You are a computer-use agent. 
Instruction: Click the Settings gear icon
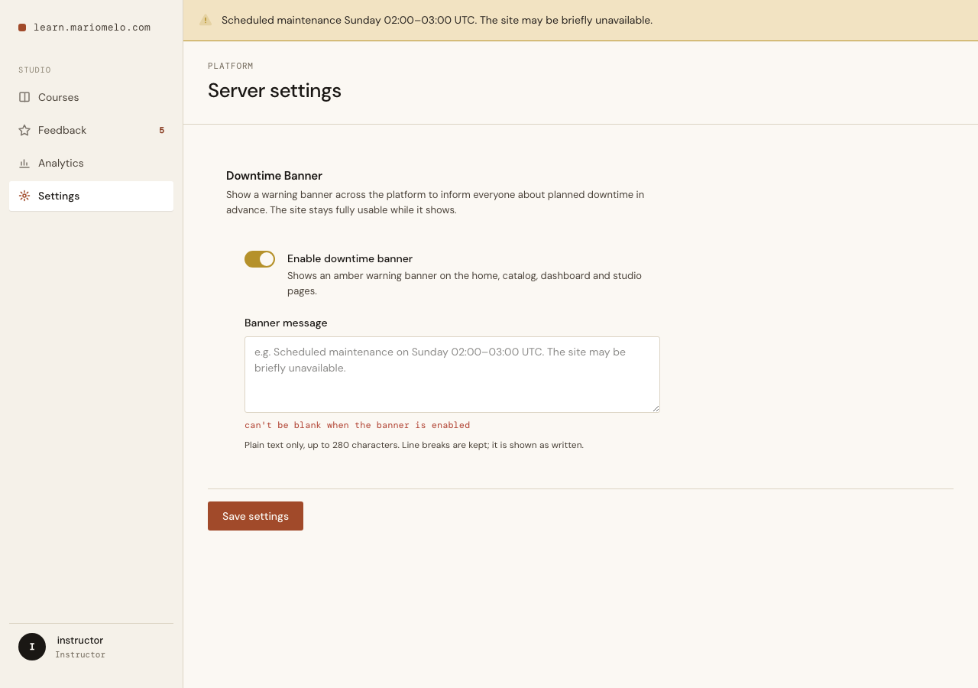coord(24,196)
